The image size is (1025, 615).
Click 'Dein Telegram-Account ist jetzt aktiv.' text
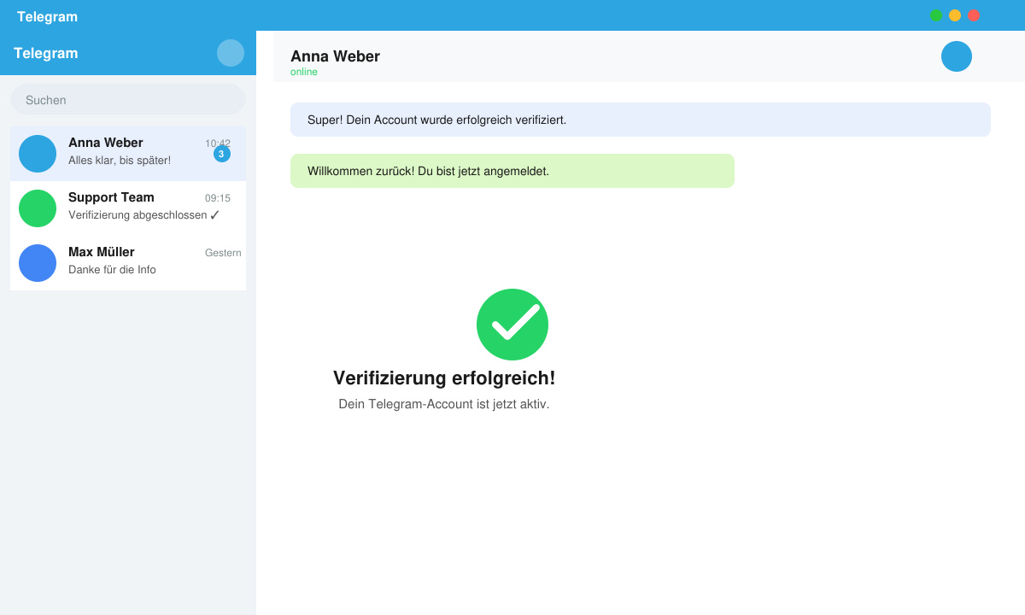point(444,404)
